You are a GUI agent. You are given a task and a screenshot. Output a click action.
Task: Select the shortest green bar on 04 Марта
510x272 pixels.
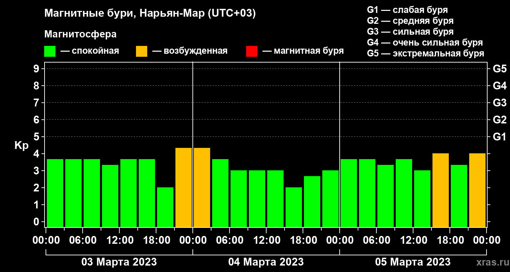(x=294, y=207)
